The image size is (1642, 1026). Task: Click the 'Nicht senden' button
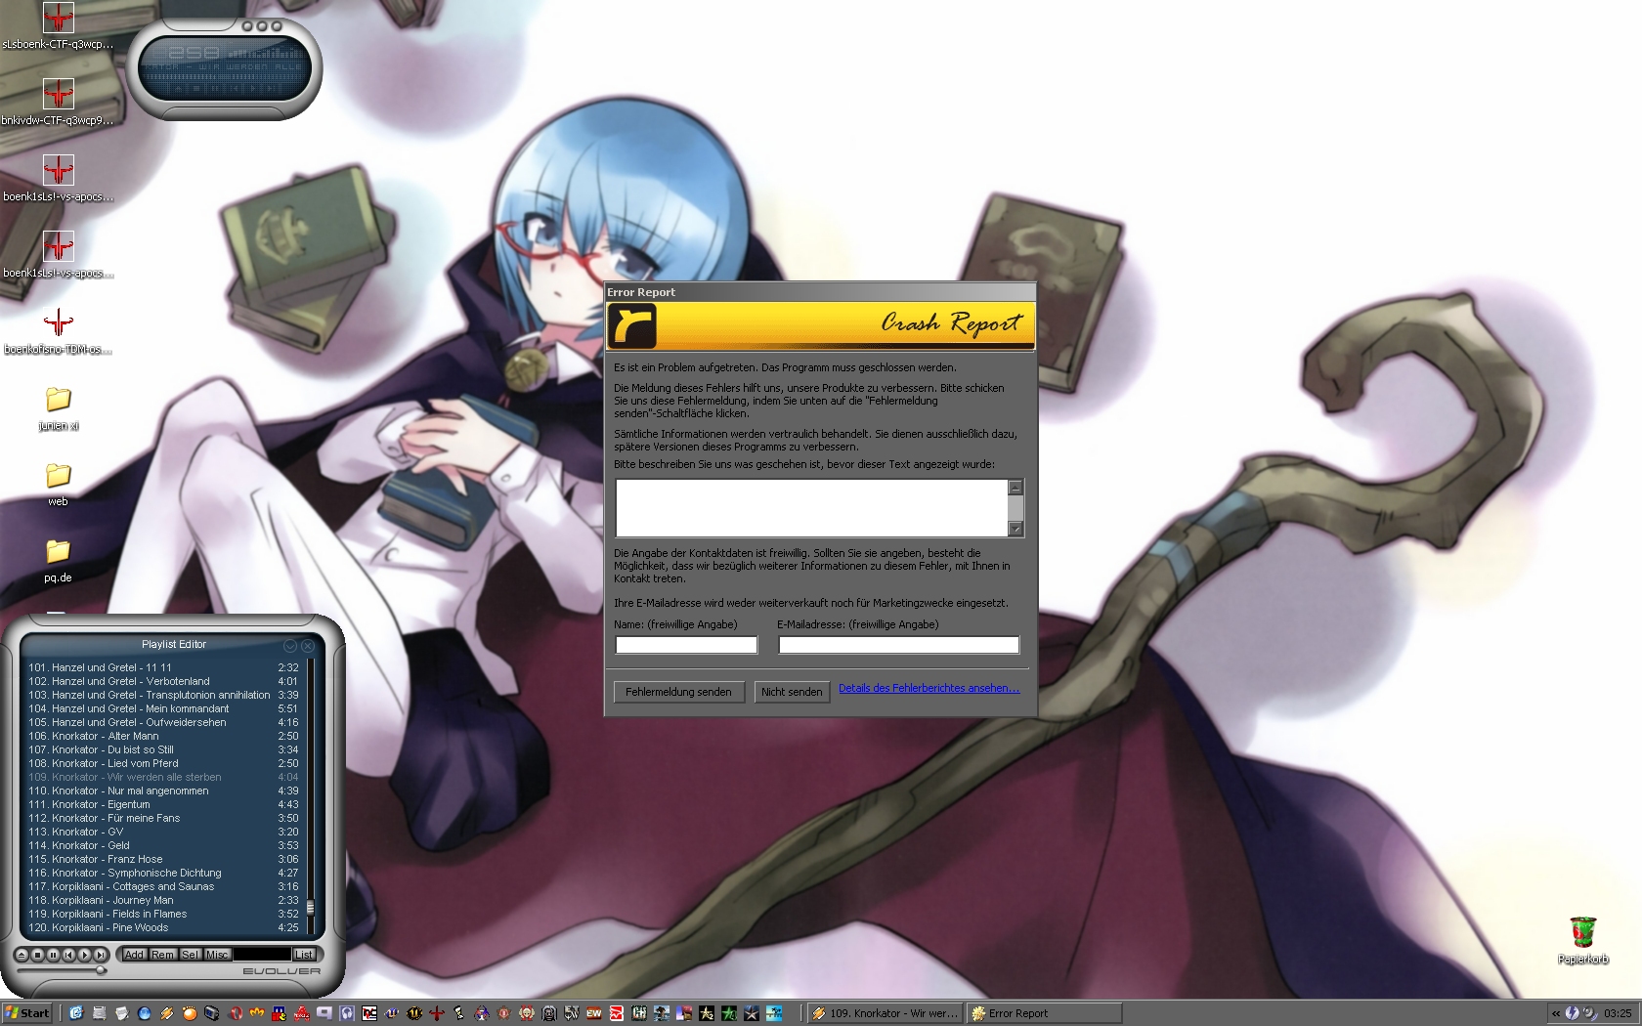[x=792, y=692]
